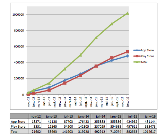Select the green Total marker at juil.-15
This screenshot has width=166, height=137.
point(112,24)
